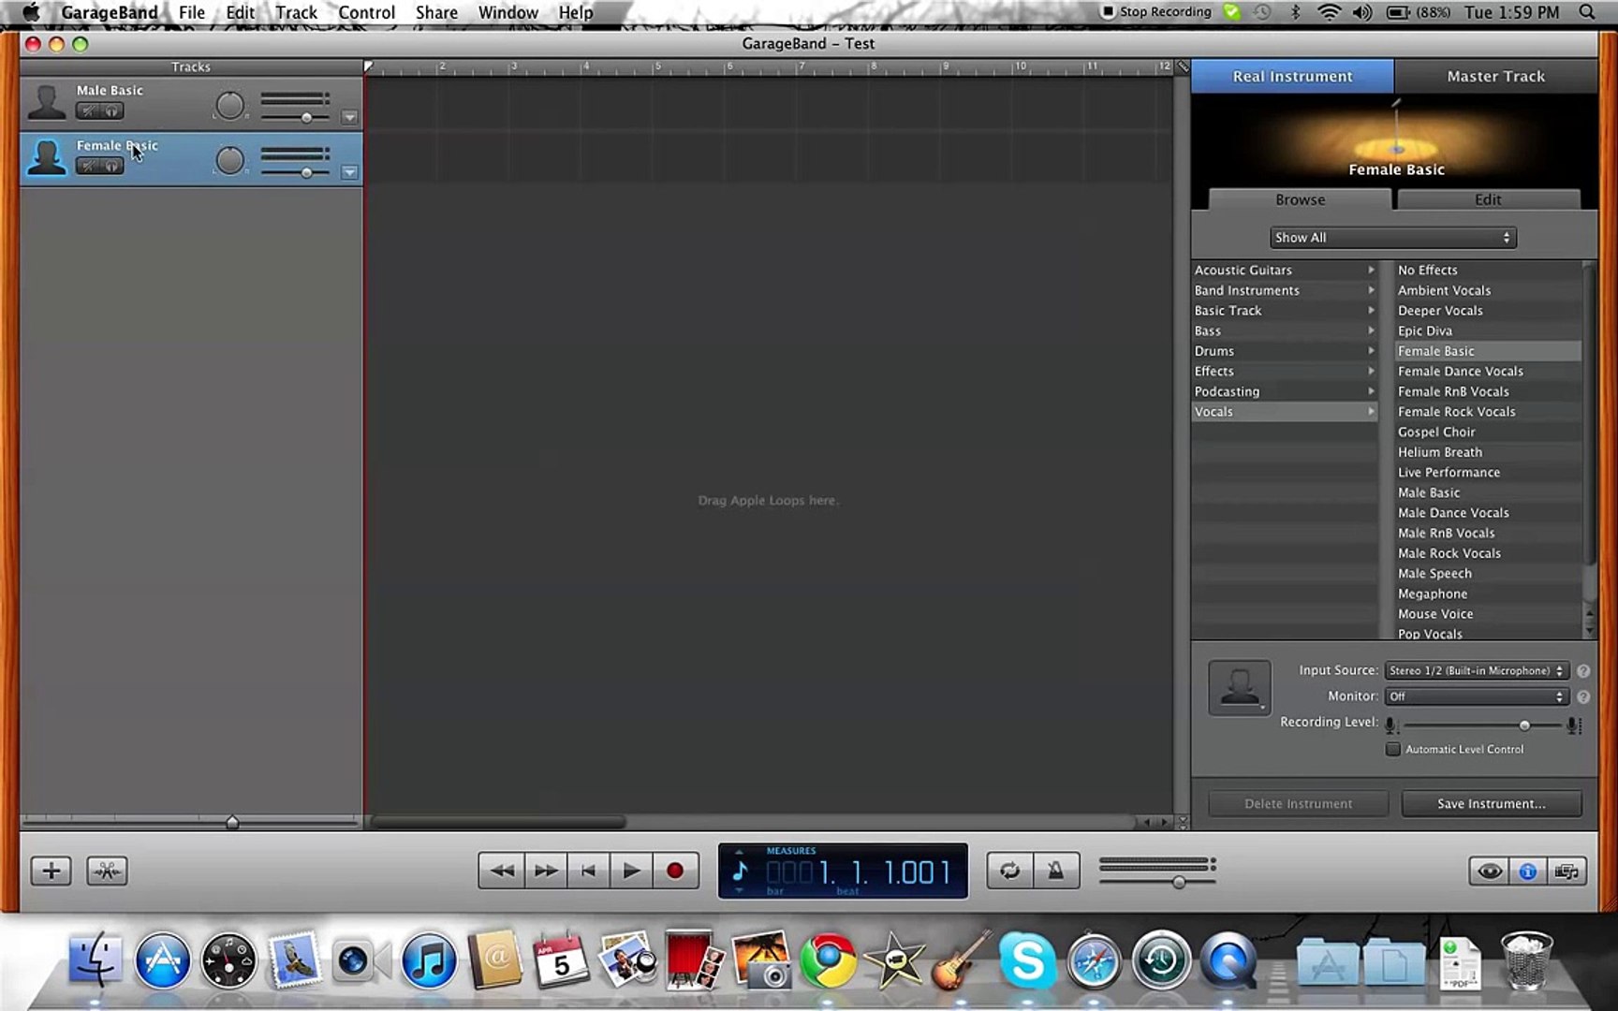Adjust the Recording Level slider
Screen dimensions: 1618x1011
click(x=1524, y=725)
